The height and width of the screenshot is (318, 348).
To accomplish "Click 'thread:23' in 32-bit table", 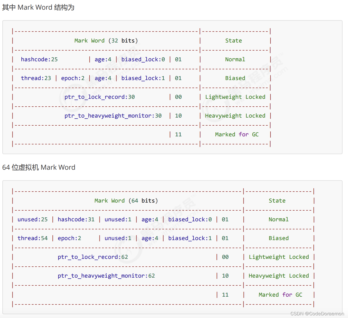I will coord(36,78).
